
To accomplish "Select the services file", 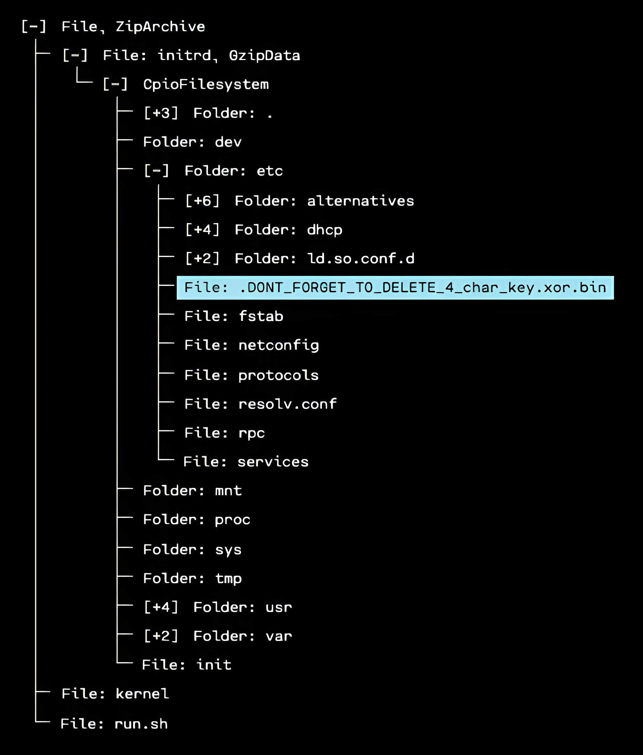I will pos(246,462).
